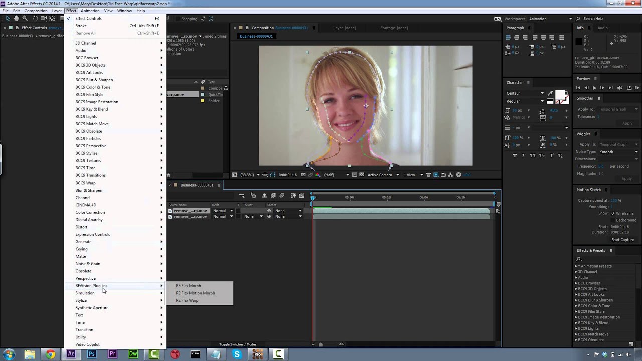
Task: Click the black color swatch in Character
Action: coord(550,101)
